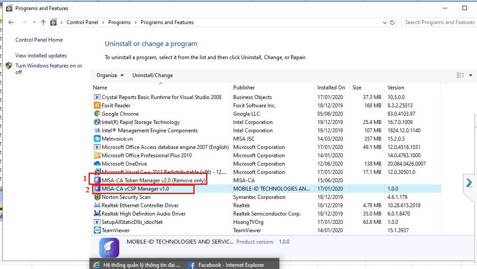Select the Microsoft OneDrive program name
This screenshot has width=477, height=269.
[124, 163]
